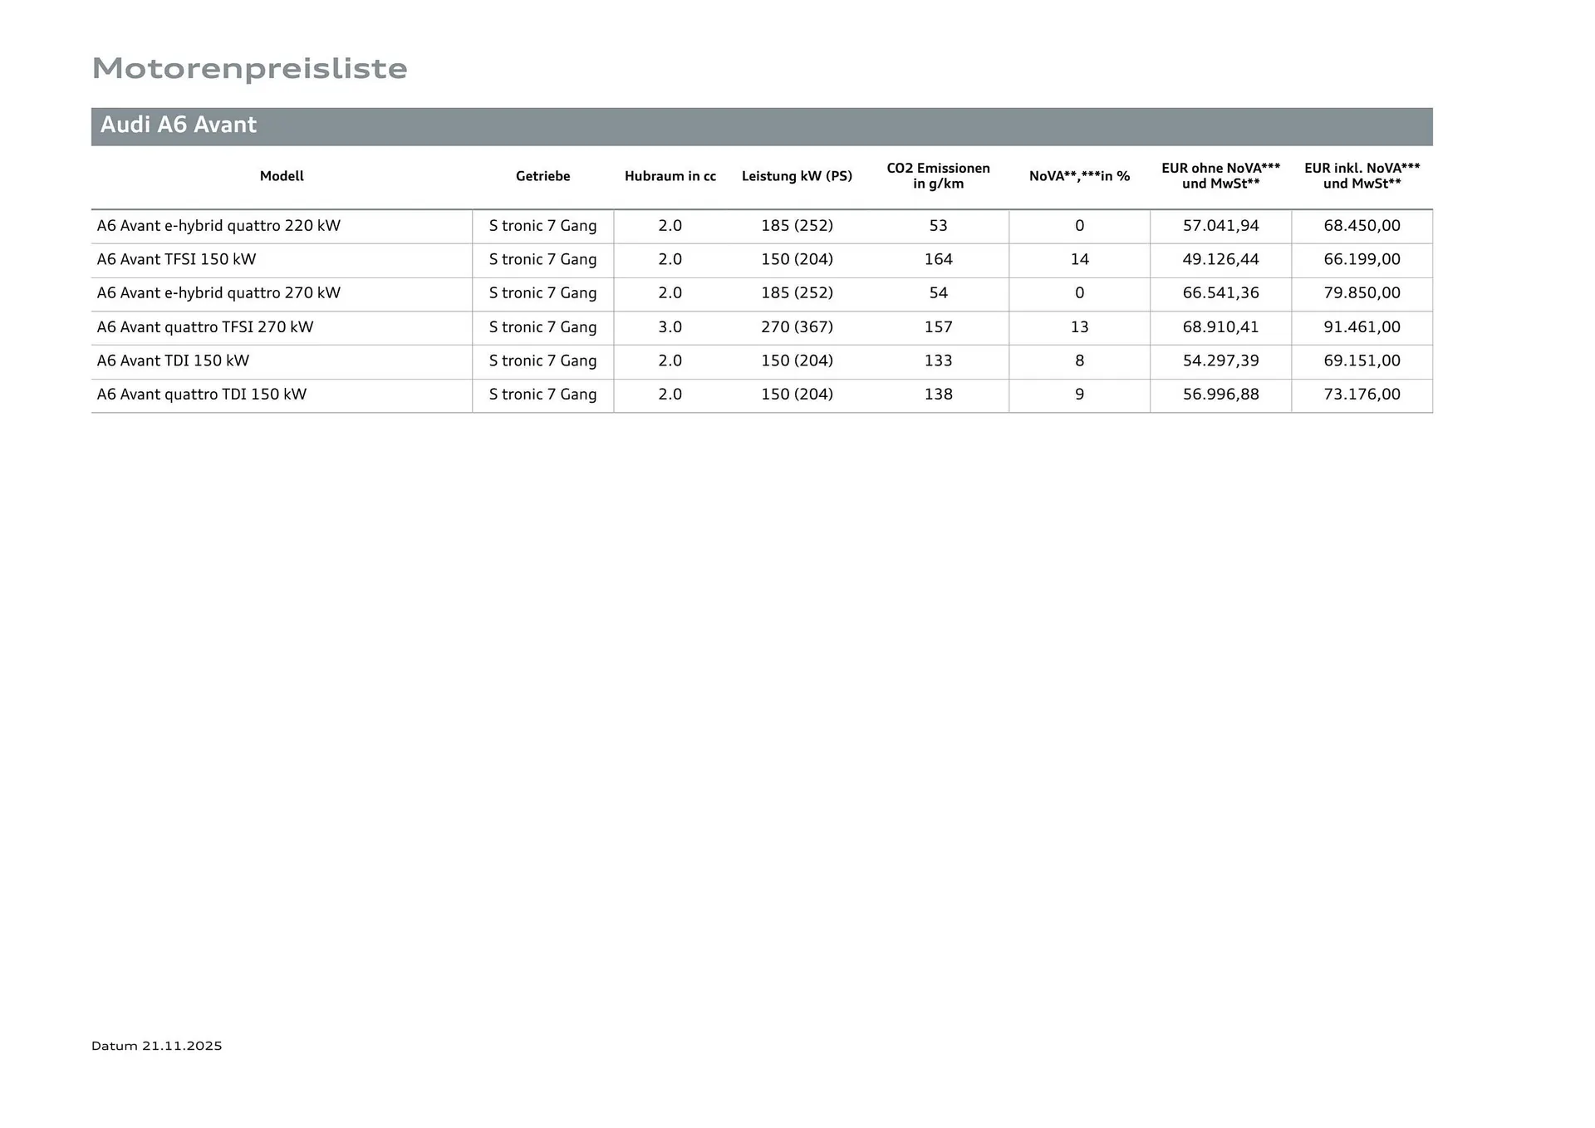Click the NoVA in % column header
Viewport: 1595px width, 1128px height.
tap(1079, 176)
